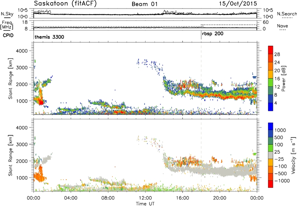Click the 'Nave' legend label

click(282, 26)
